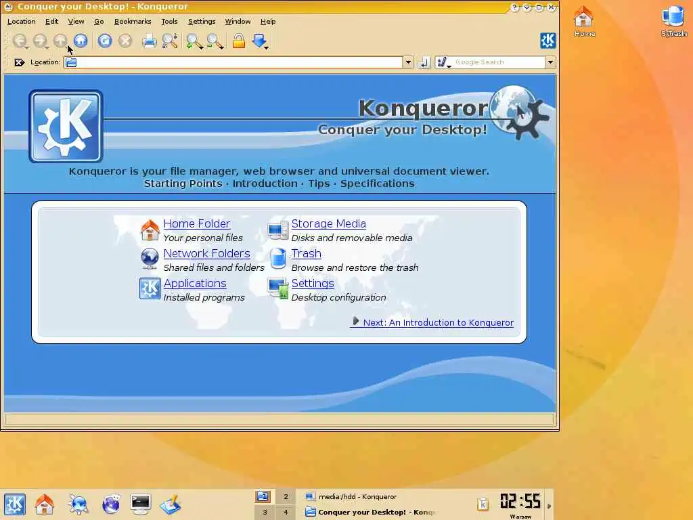Click the Specifications heading link
The height and width of the screenshot is (520, 693).
tap(378, 183)
